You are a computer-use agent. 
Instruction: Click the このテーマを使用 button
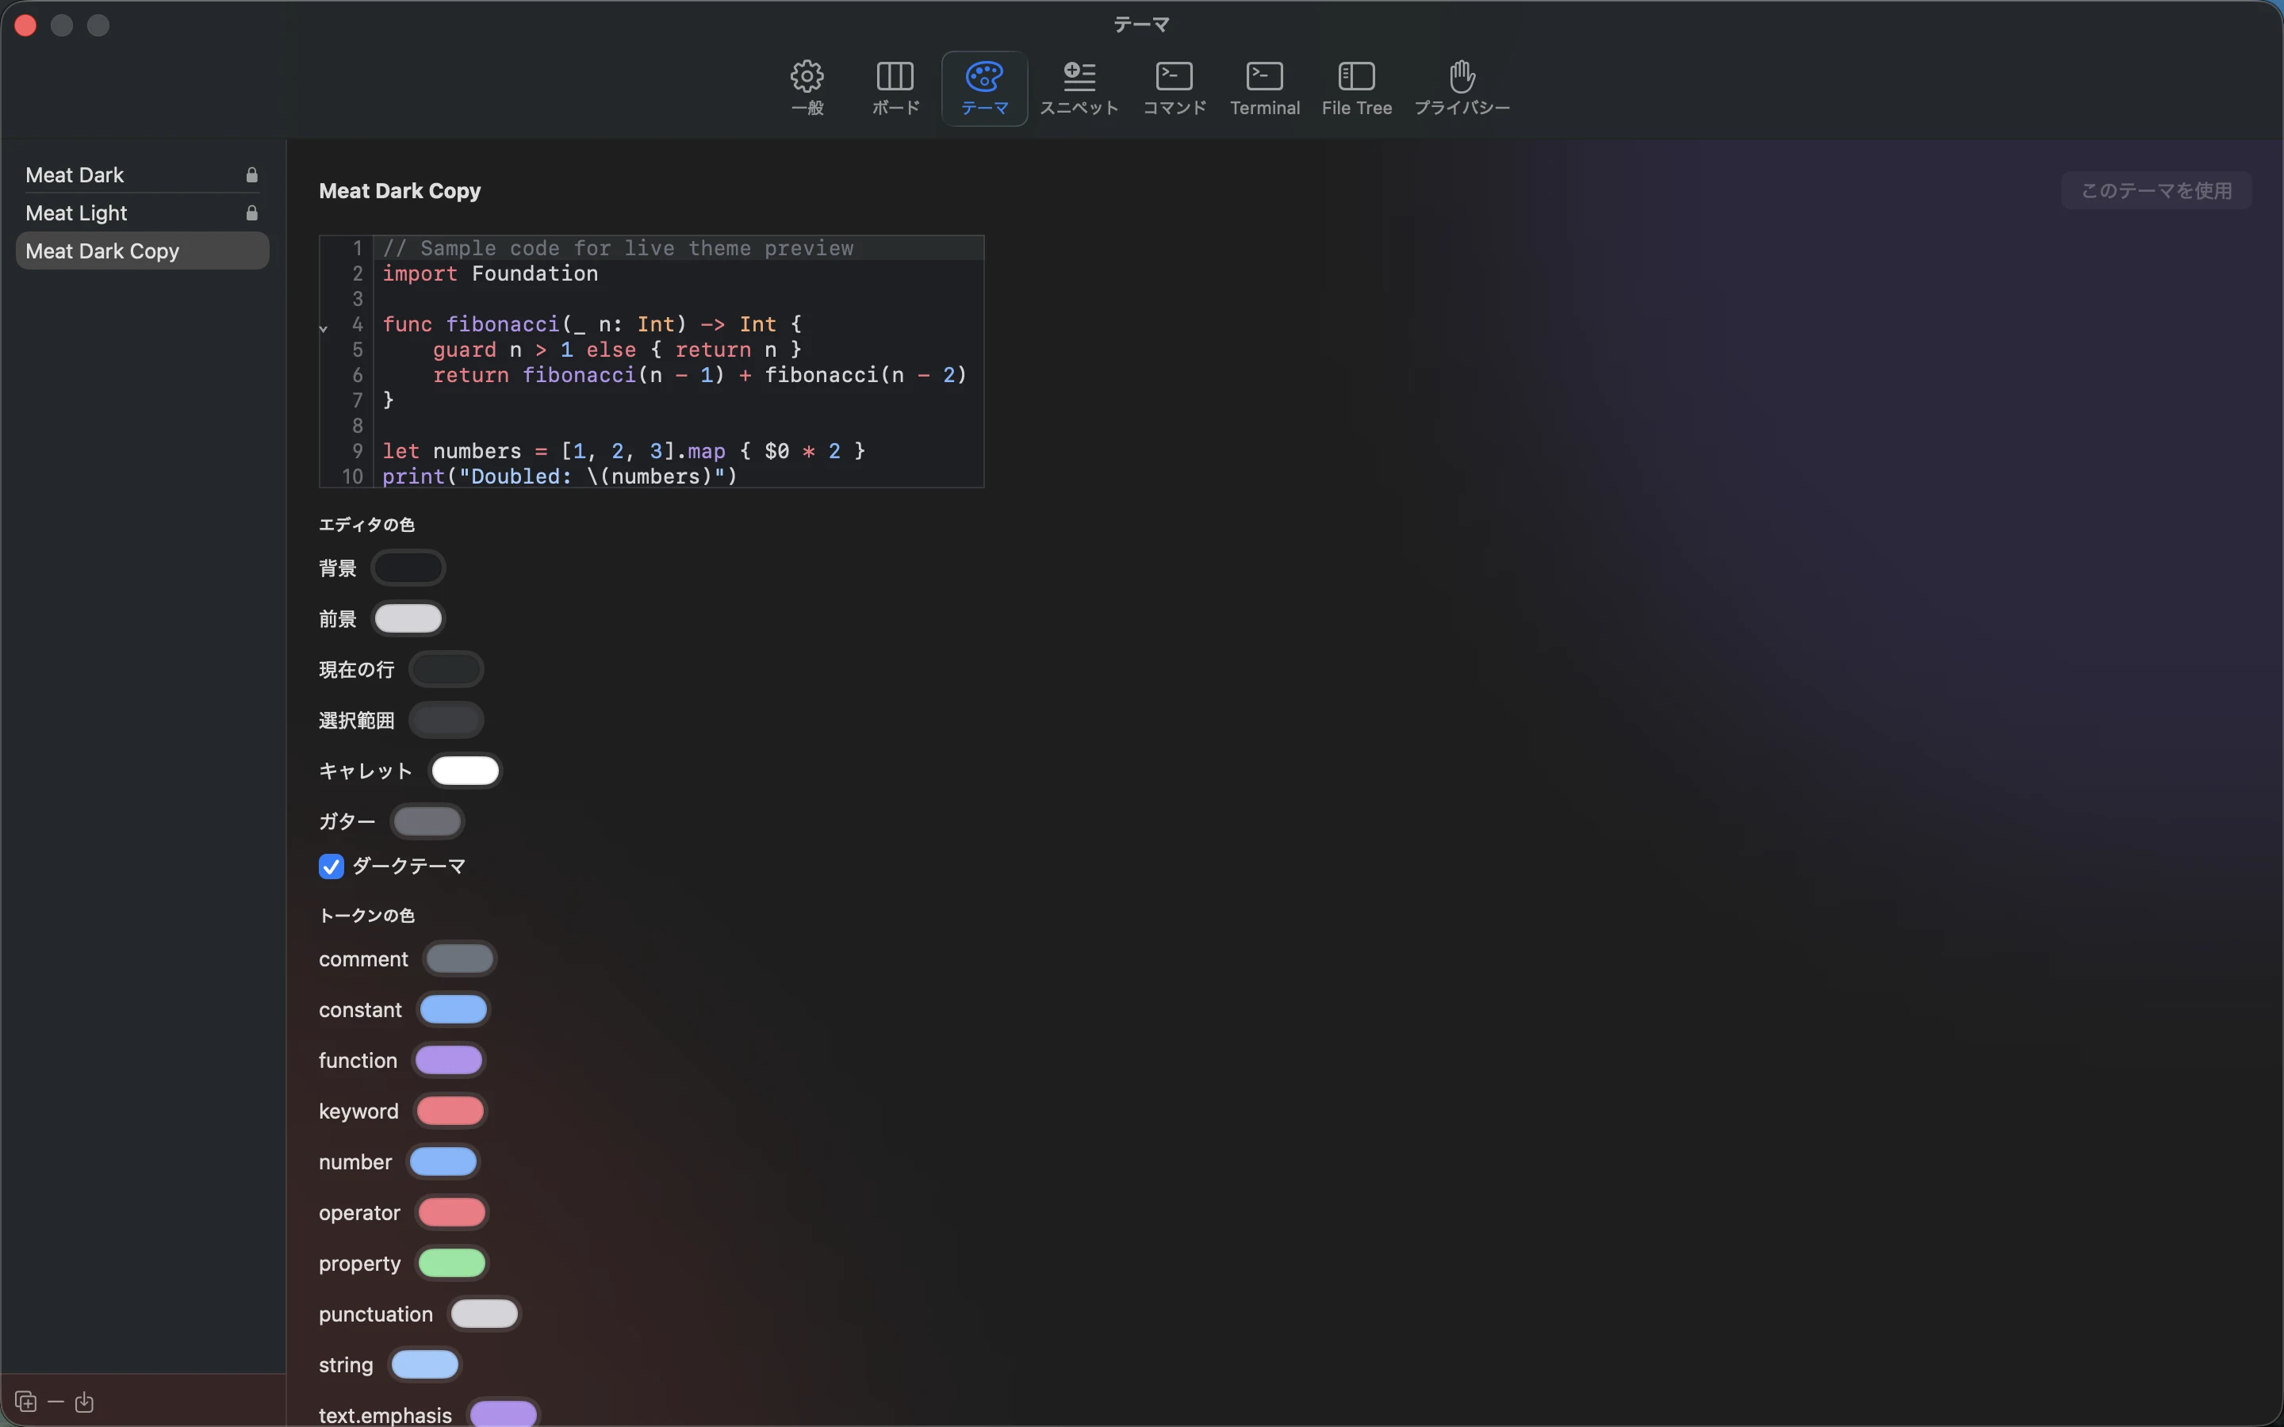coord(2156,190)
